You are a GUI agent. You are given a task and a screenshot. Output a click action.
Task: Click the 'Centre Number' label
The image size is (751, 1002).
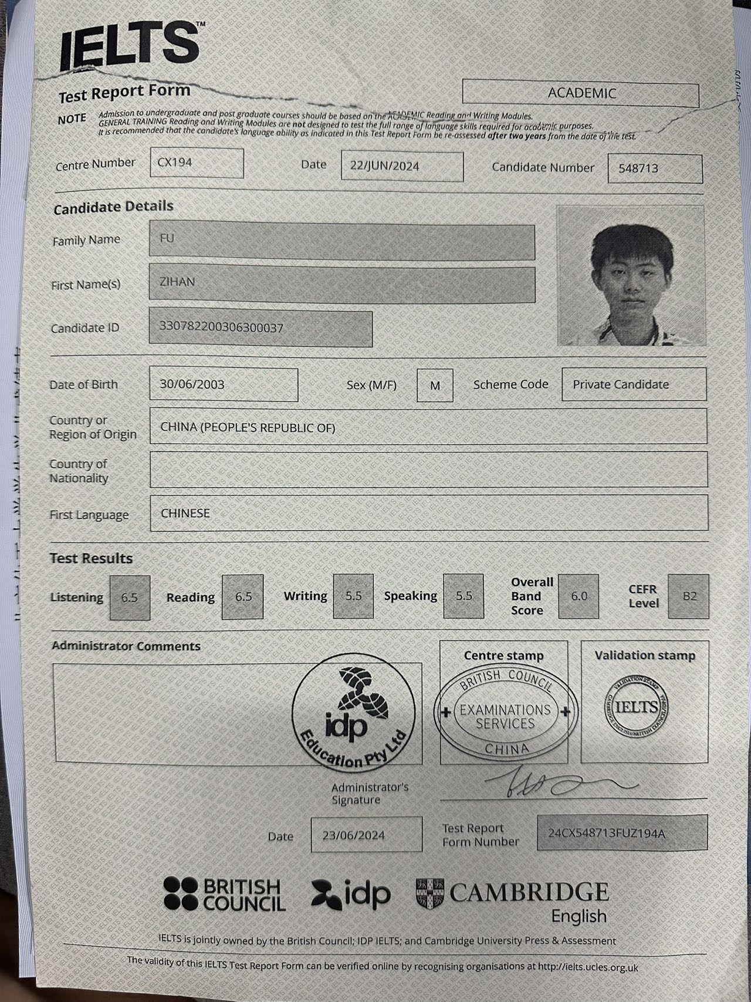tap(96, 165)
